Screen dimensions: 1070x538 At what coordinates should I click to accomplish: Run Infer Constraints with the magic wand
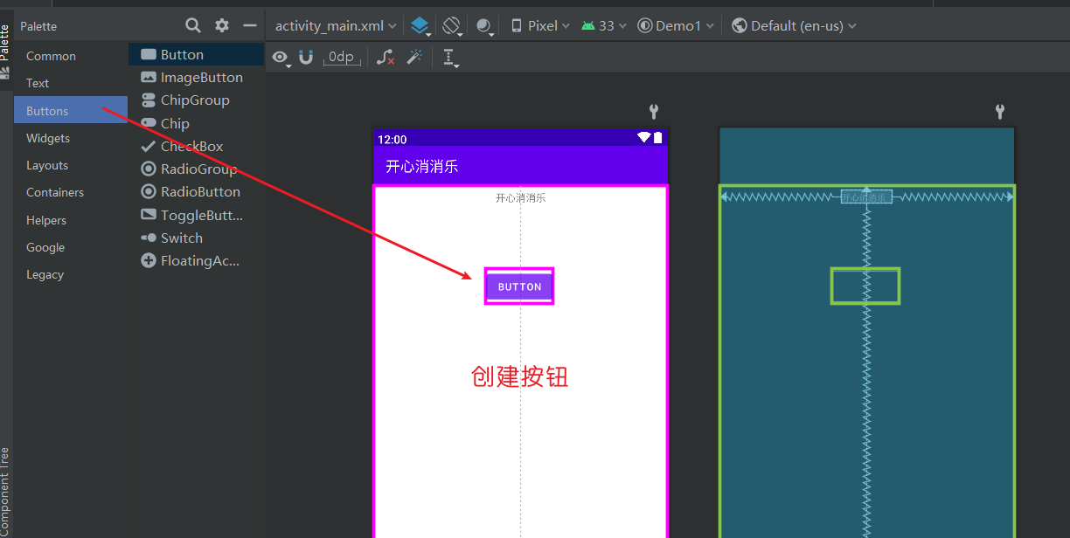(x=415, y=57)
